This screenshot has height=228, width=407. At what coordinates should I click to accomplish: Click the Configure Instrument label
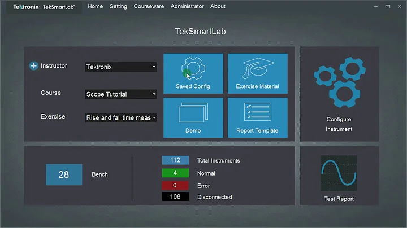339,124
